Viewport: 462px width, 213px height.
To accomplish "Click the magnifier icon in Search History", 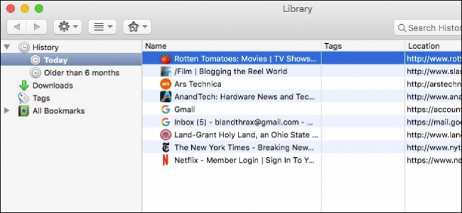I will (x=401, y=28).
